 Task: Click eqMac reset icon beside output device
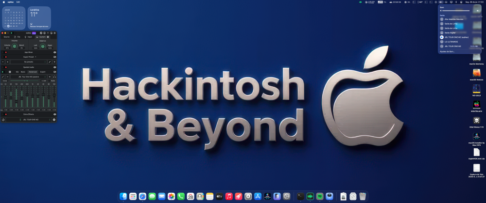[3, 120]
